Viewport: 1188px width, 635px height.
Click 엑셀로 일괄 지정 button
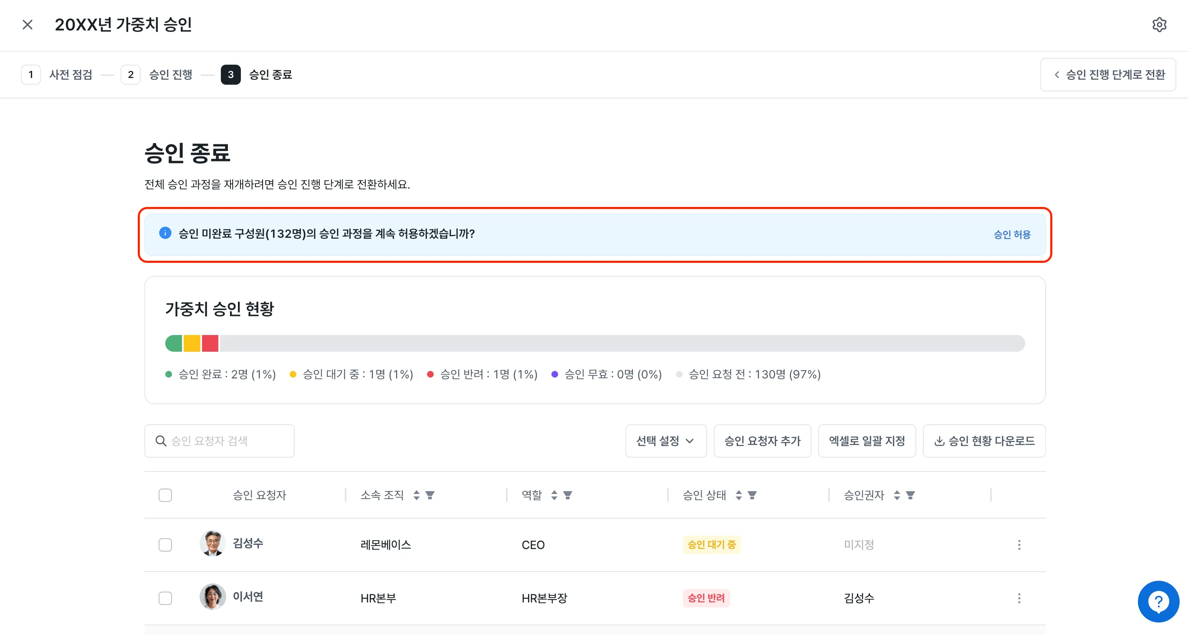867,441
